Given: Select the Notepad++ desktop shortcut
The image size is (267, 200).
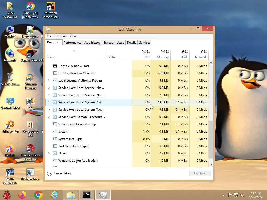Looking at the screenshot, I should coord(30,32).
